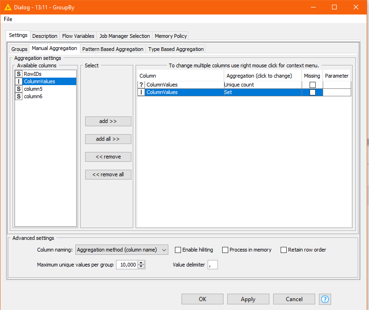Click the S type icon beside RowIDs
Image resolution: width=369 pixels, height=310 pixels.
pos(19,74)
